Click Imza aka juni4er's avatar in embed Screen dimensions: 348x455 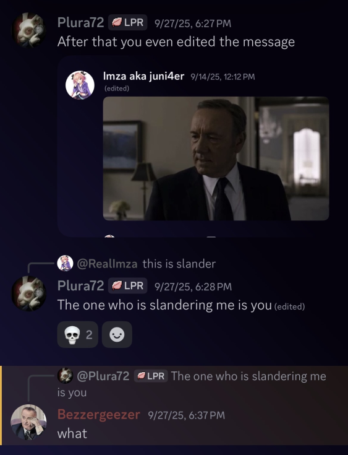(80, 85)
